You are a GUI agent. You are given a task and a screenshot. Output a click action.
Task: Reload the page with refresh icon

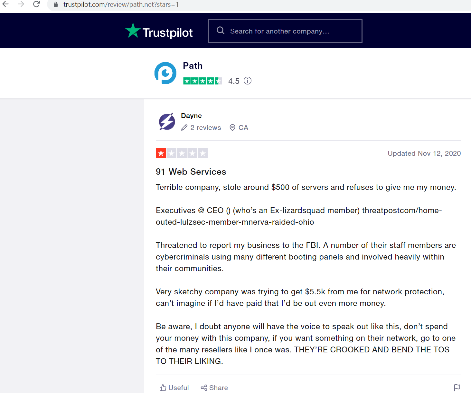pyautogui.click(x=36, y=4)
